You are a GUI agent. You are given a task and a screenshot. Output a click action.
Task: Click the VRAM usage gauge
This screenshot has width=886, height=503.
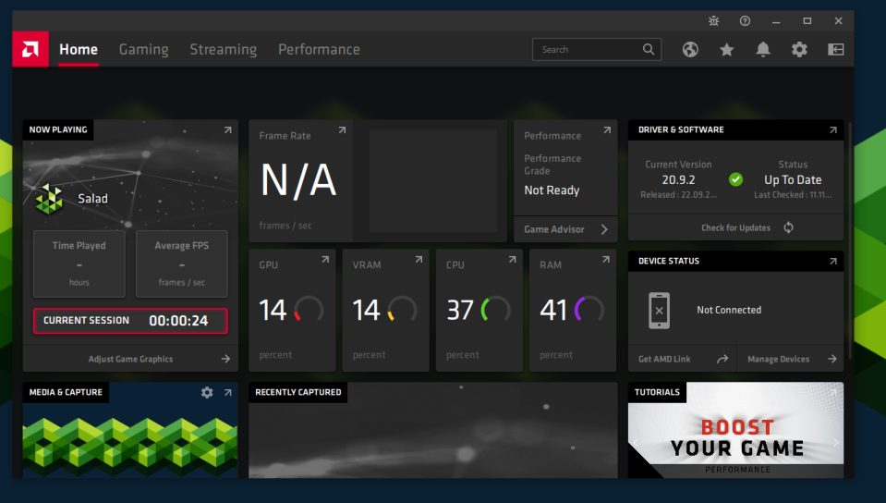(x=402, y=310)
